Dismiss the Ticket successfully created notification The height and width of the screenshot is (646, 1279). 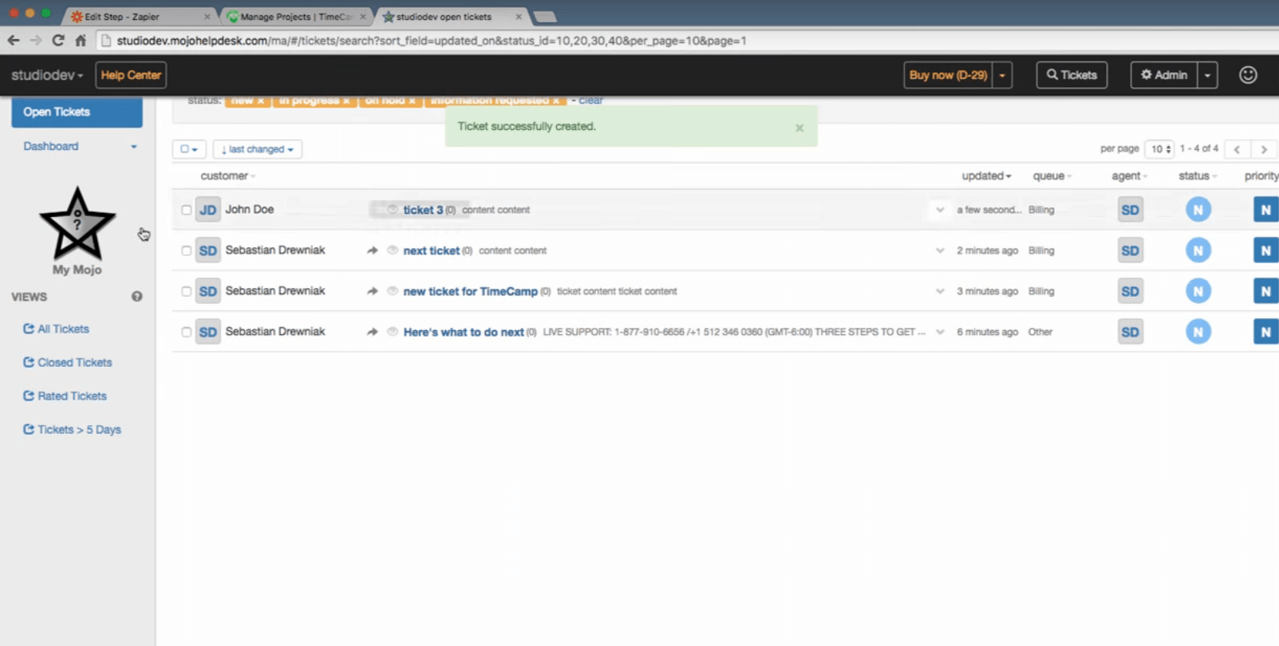(799, 128)
